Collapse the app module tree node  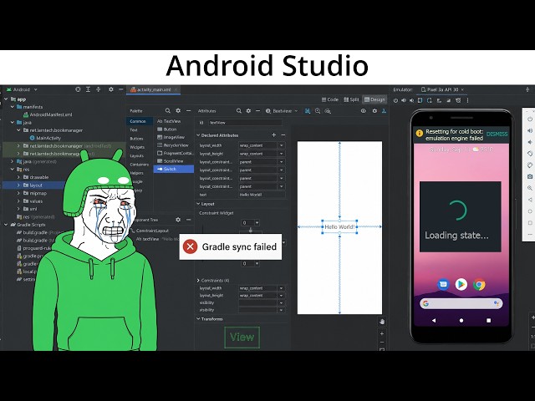click(x=6, y=99)
